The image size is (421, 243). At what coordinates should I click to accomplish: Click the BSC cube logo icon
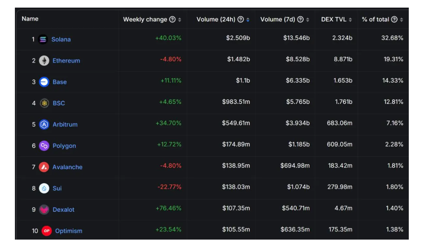click(44, 103)
